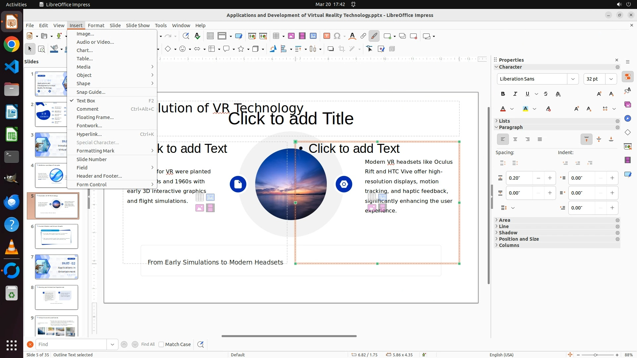Viewport: 637px width, 358px height.
Task: Click the Find All button
Action: point(148,344)
